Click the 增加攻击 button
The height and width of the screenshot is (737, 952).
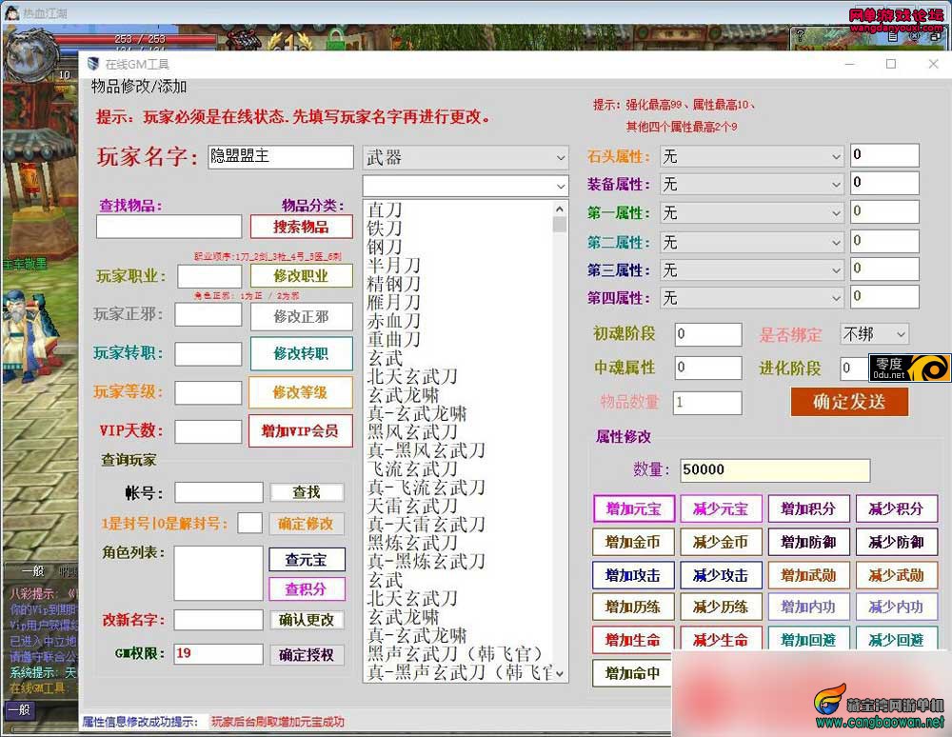633,575
